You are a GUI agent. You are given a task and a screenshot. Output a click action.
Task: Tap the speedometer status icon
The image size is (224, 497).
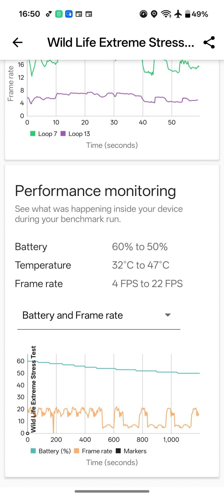pos(143,14)
